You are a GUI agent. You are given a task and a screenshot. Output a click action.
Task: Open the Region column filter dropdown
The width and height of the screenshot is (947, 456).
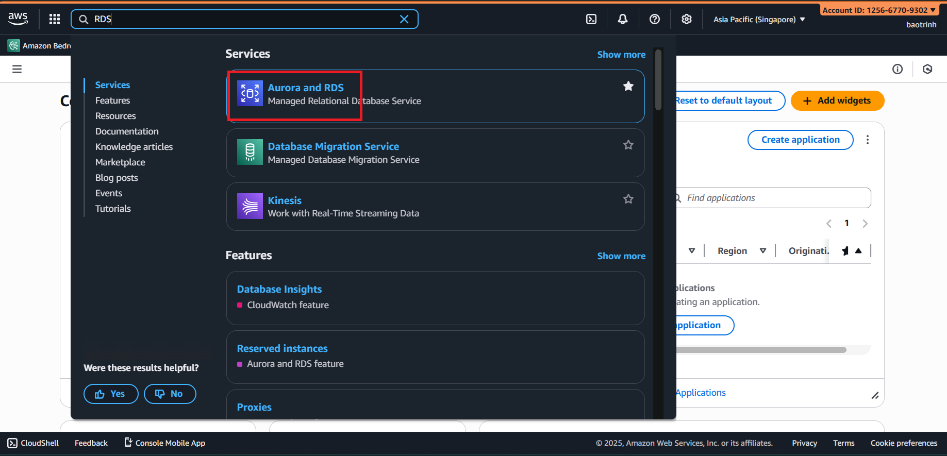tap(762, 251)
